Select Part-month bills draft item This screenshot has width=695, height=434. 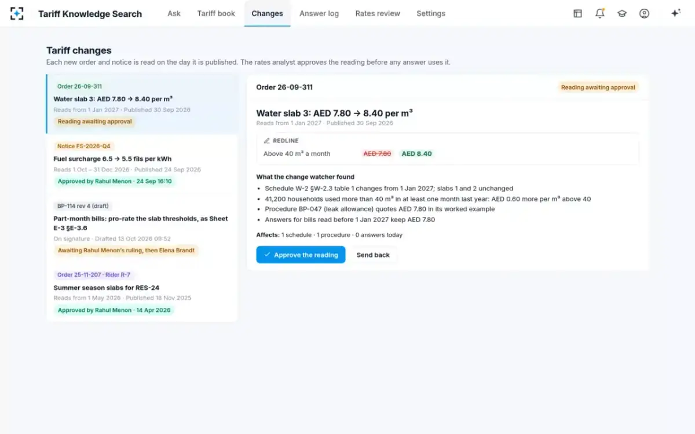(x=142, y=229)
